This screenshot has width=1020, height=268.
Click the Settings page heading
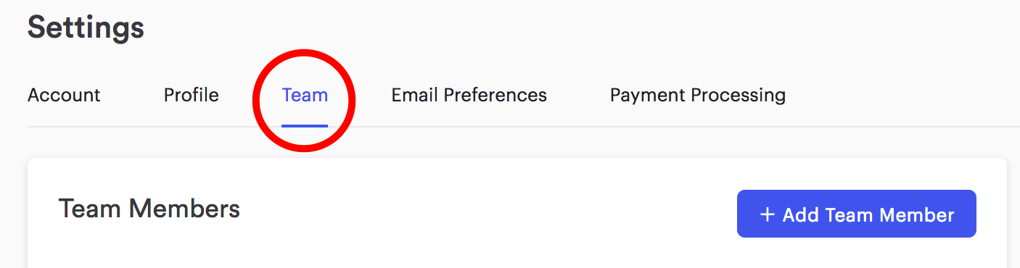[x=86, y=28]
